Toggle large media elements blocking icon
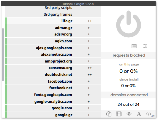Image resolution: width=158 pixels, height=120 pixels. pos(119,114)
